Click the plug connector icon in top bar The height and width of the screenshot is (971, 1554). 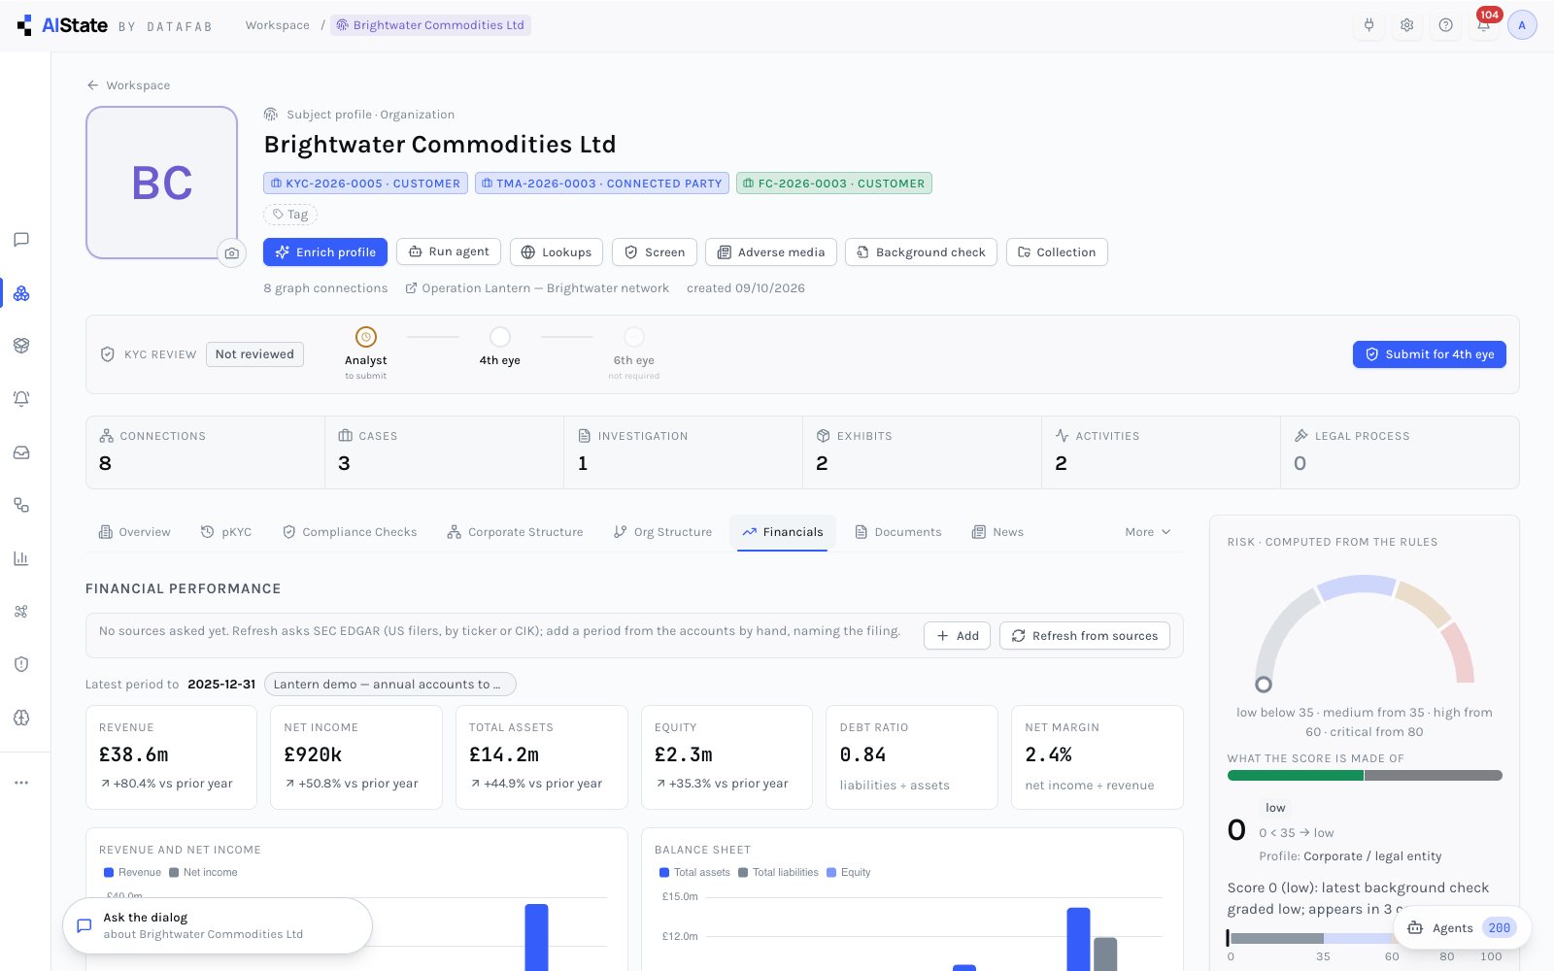1368,25
